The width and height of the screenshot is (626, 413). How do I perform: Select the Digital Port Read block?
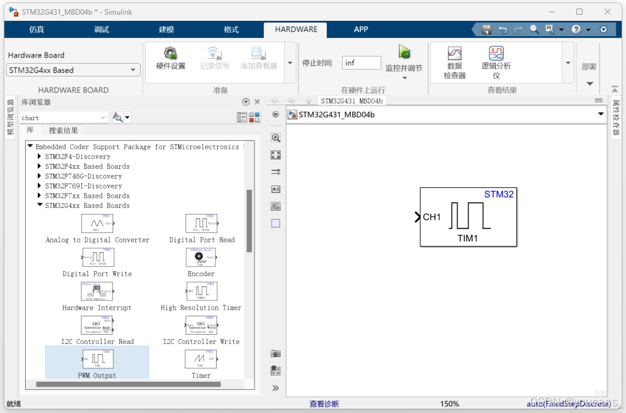pyautogui.click(x=201, y=223)
